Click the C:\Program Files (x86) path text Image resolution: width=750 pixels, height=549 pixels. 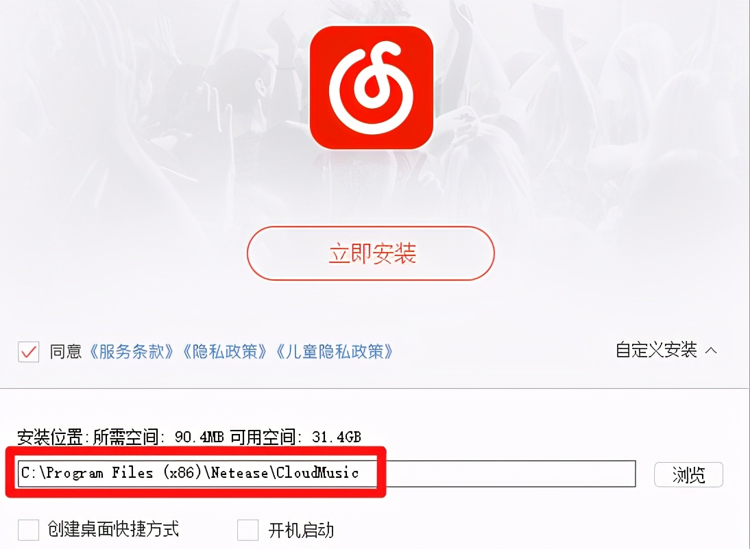pos(111,473)
